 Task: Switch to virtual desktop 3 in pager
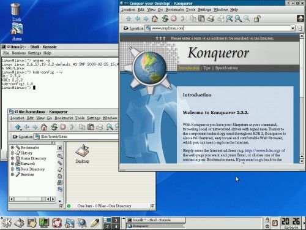click(x=116, y=220)
